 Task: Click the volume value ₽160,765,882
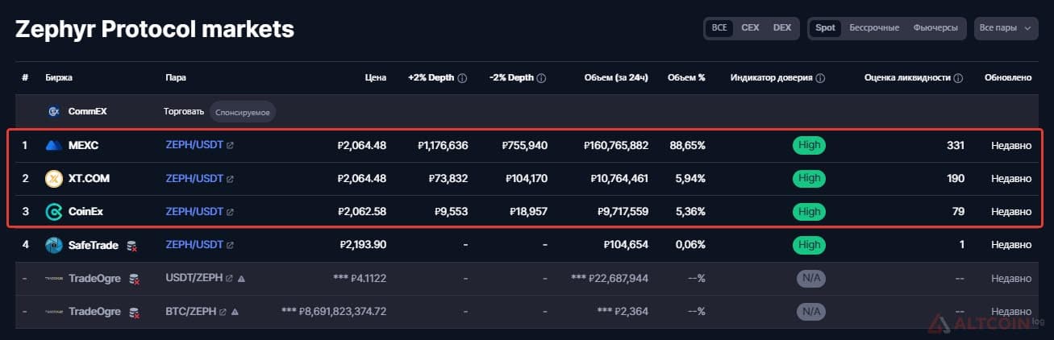point(615,145)
